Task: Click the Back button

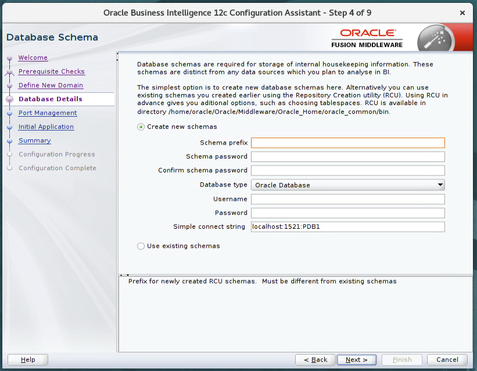Action: (x=315, y=360)
